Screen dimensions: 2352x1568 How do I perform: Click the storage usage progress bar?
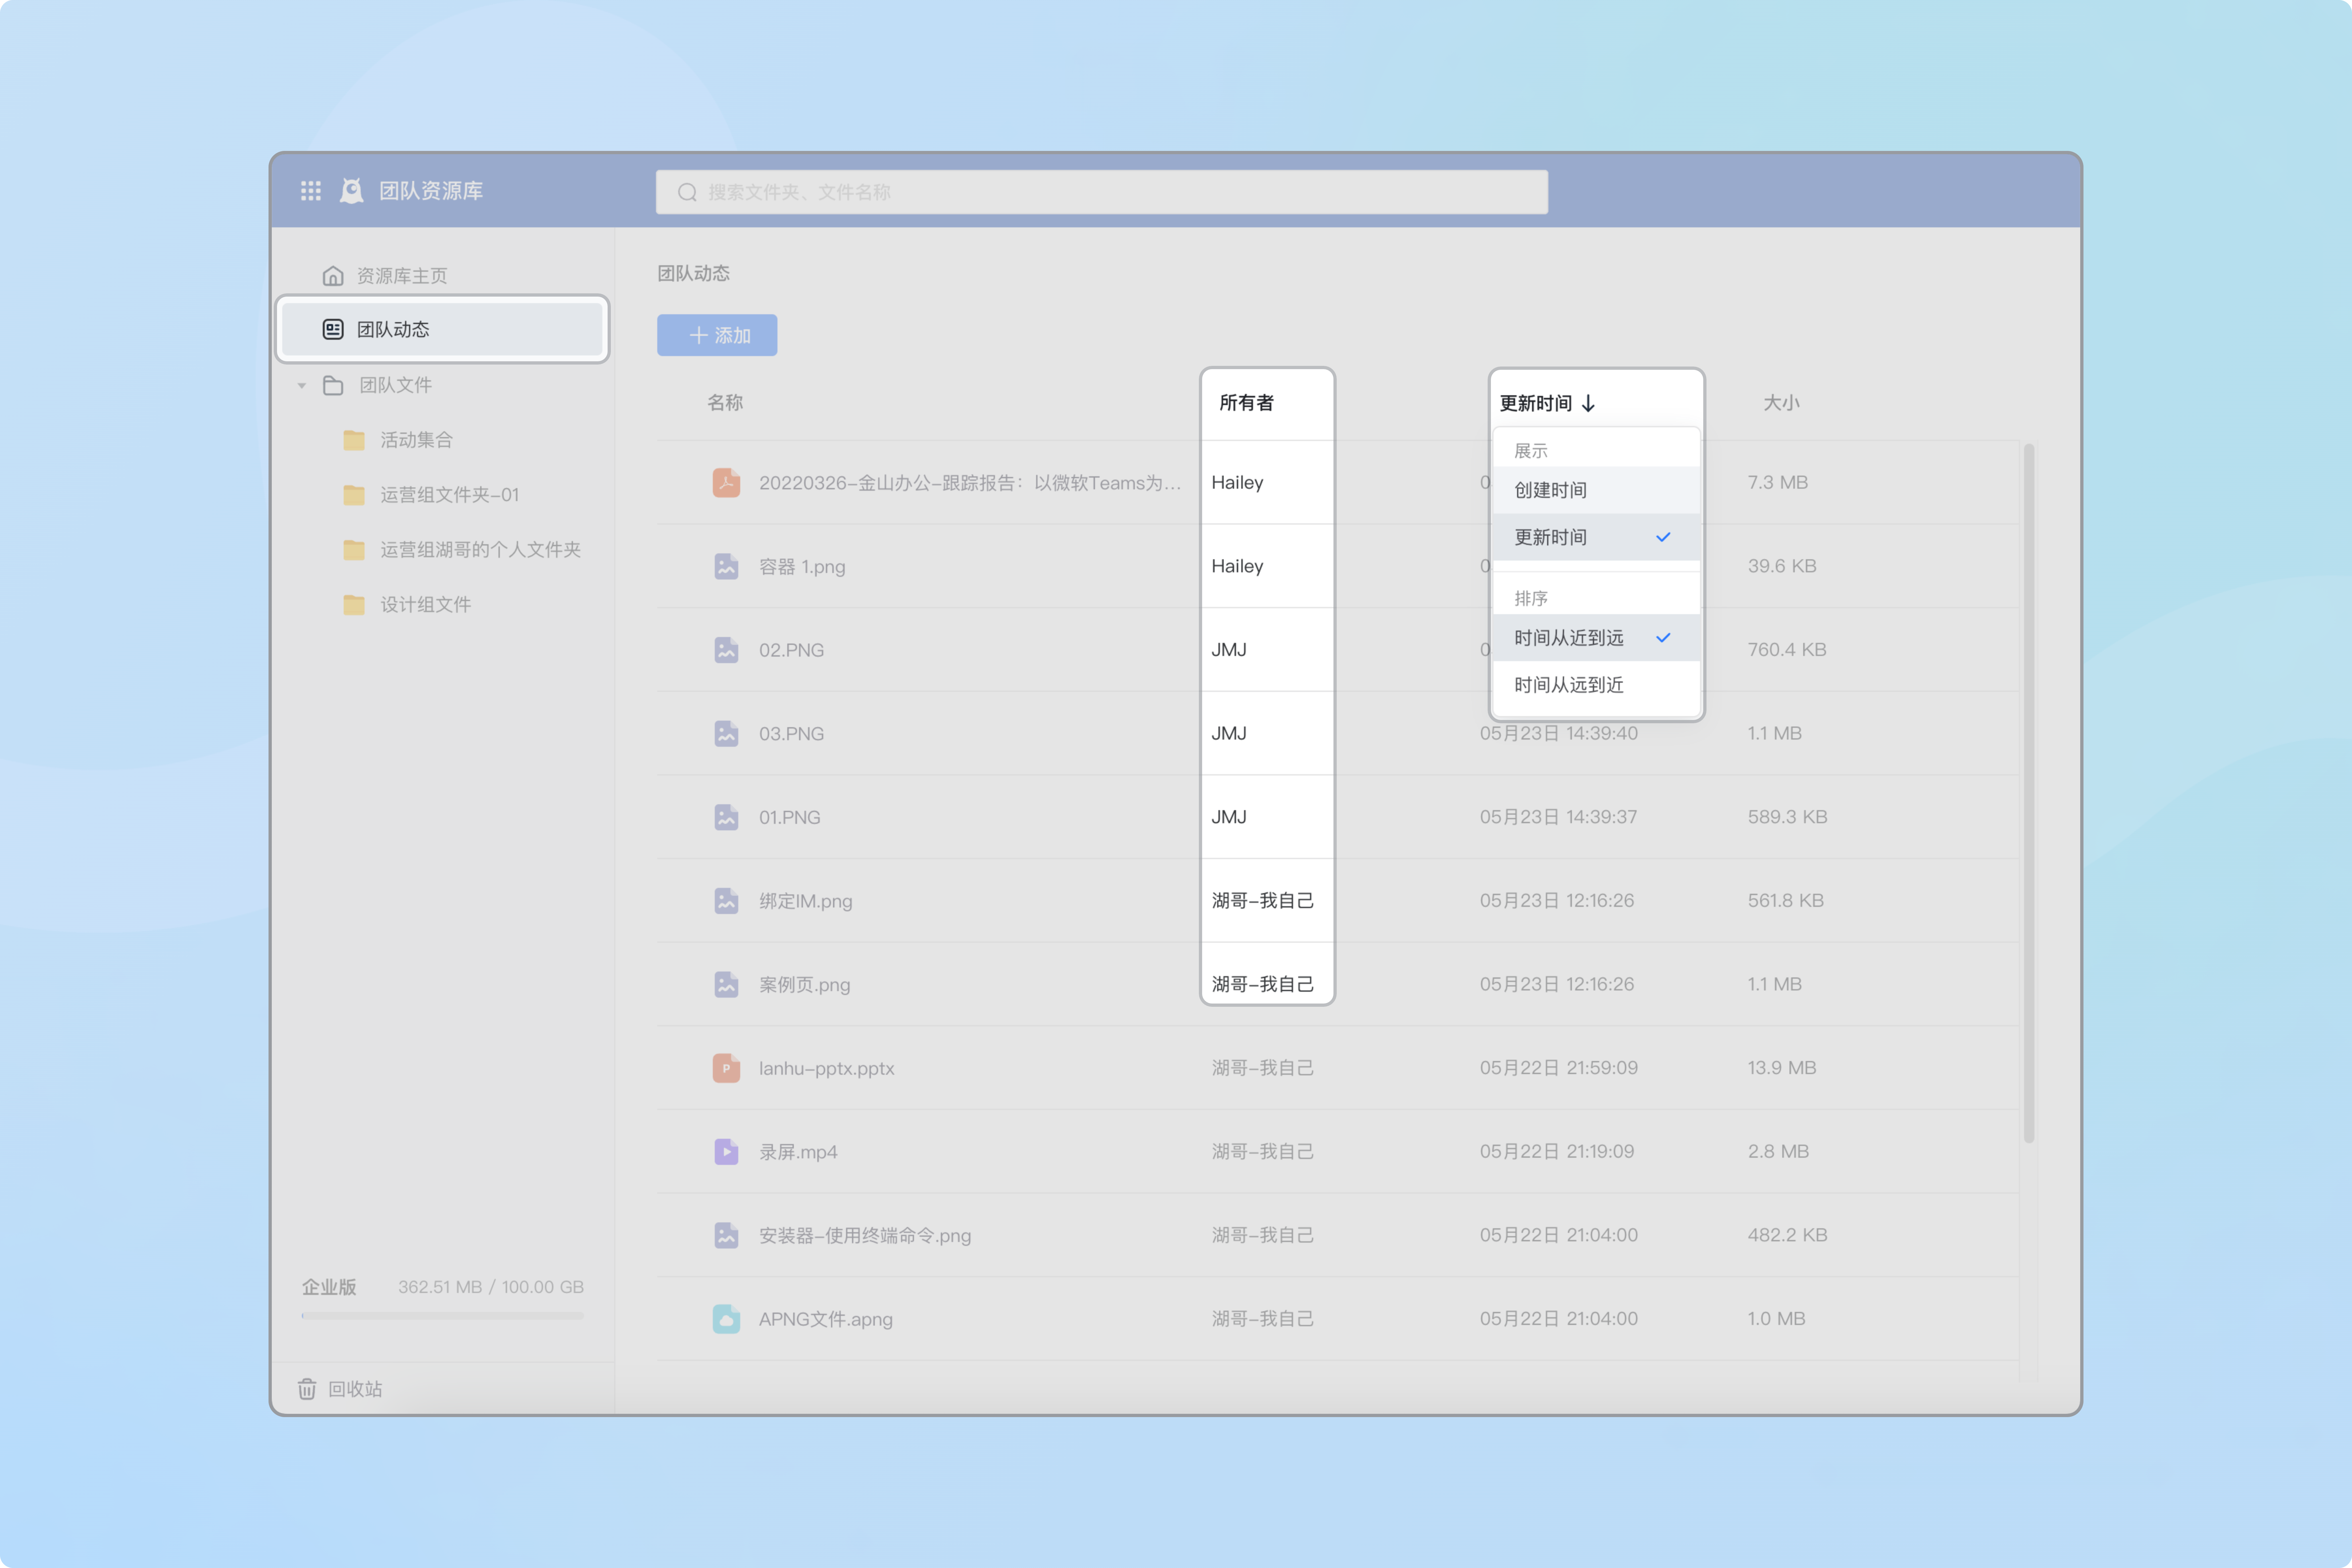click(x=443, y=1316)
